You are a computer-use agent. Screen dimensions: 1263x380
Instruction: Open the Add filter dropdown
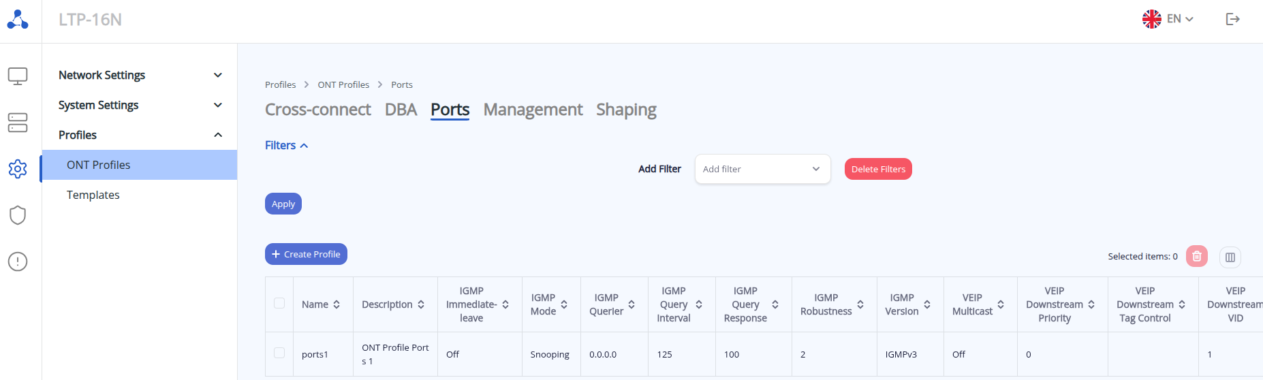tap(762, 169)
